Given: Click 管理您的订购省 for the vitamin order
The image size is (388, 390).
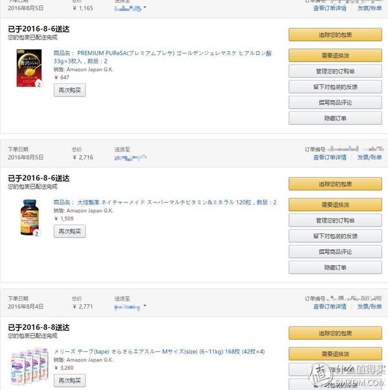Looking at the screenshot, I should (x=335, y=221).
